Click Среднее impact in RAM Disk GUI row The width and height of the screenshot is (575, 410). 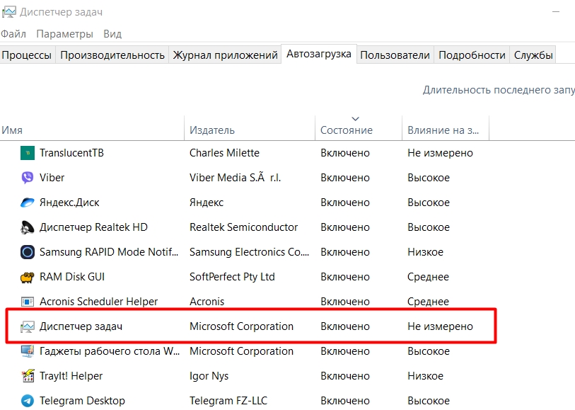[428, 277]
